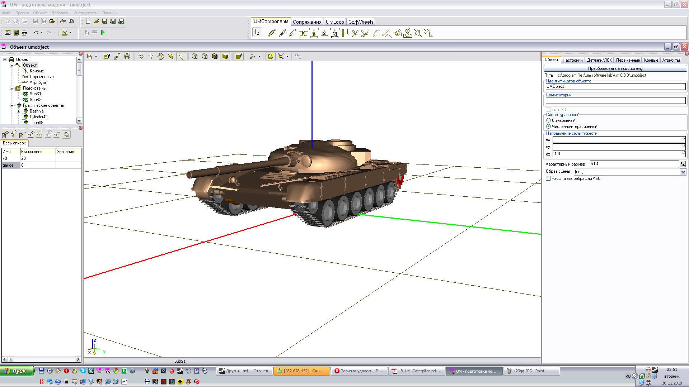Click the undo arrow icon
This screenshot has height=387, width=689.
(x=36, y=33)
